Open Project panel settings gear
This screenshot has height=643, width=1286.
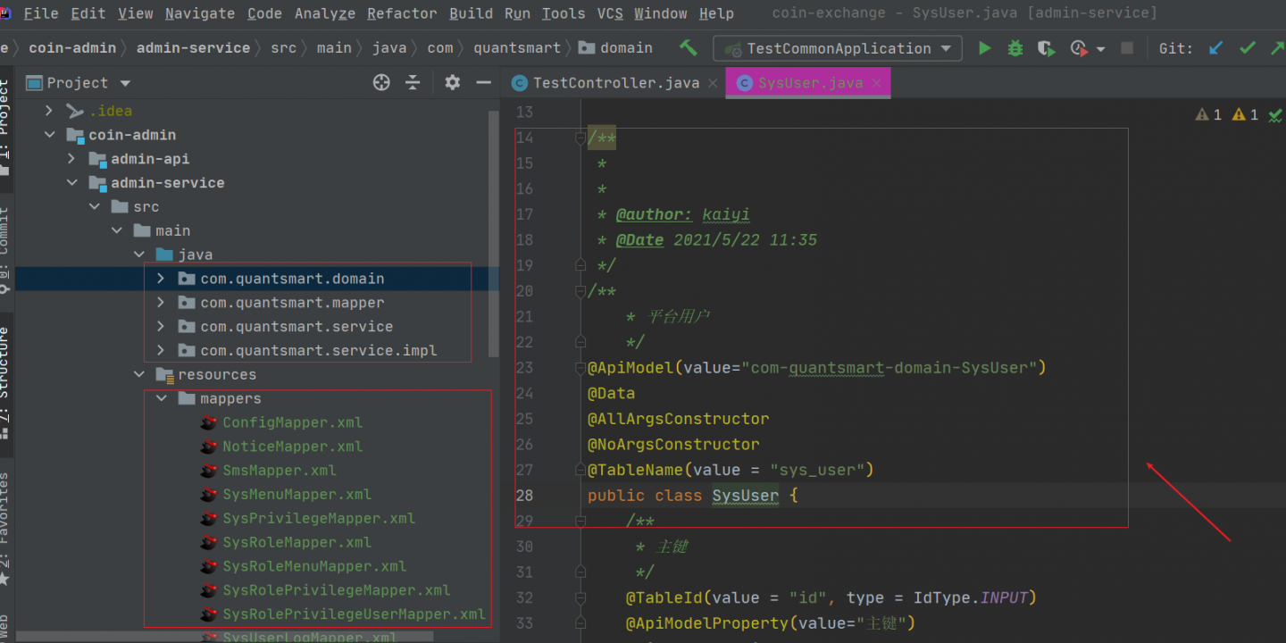pyautogui.click(x=453, y=83)
